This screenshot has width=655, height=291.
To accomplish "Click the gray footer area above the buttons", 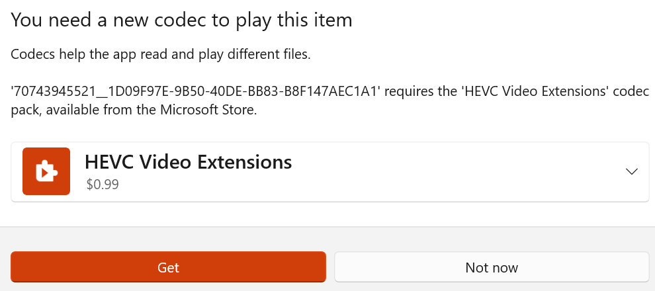I will (327, 238).
